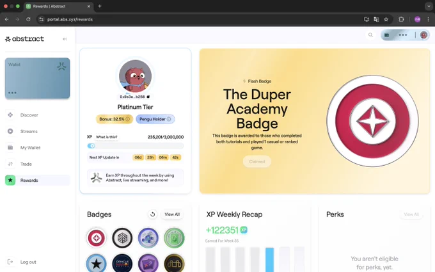Open the wallet card three-dot menu
The width and height of the screenshot is (435, 272).
click(x=12, y=93)
